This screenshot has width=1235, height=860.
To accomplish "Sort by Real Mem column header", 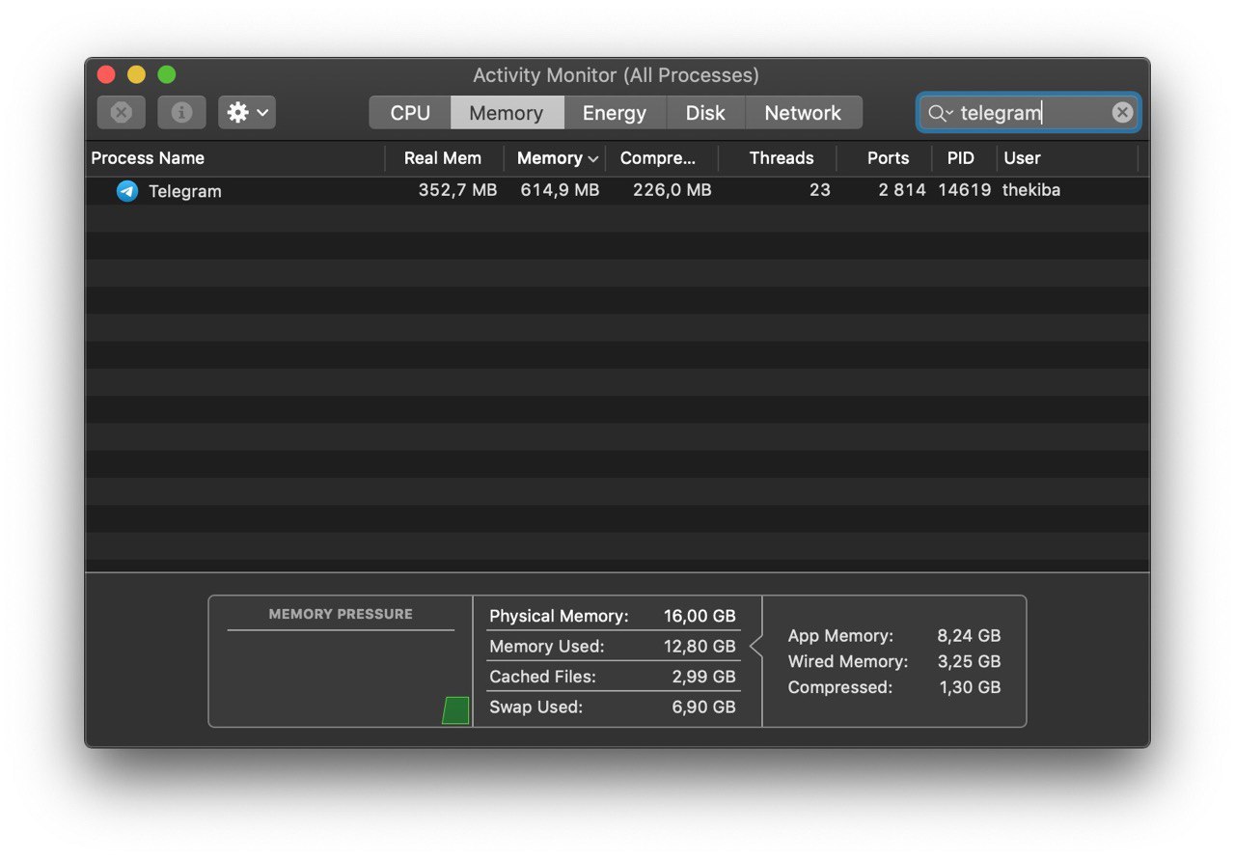I will pyautogui.click(x=443, y=158).
